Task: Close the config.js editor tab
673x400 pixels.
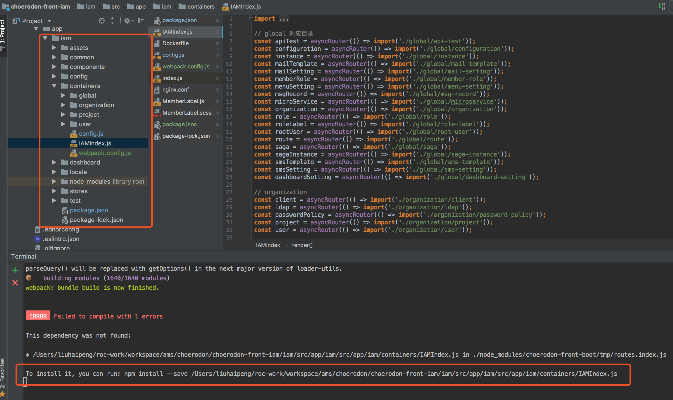Action: pyautogui.click(x=218, y=55)
